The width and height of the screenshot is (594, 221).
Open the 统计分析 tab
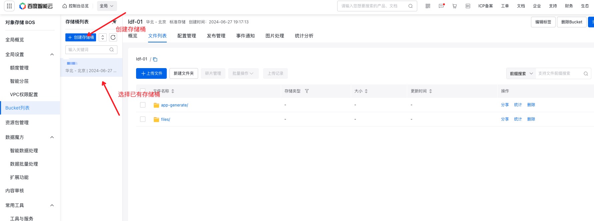click(x=304, y=36)
